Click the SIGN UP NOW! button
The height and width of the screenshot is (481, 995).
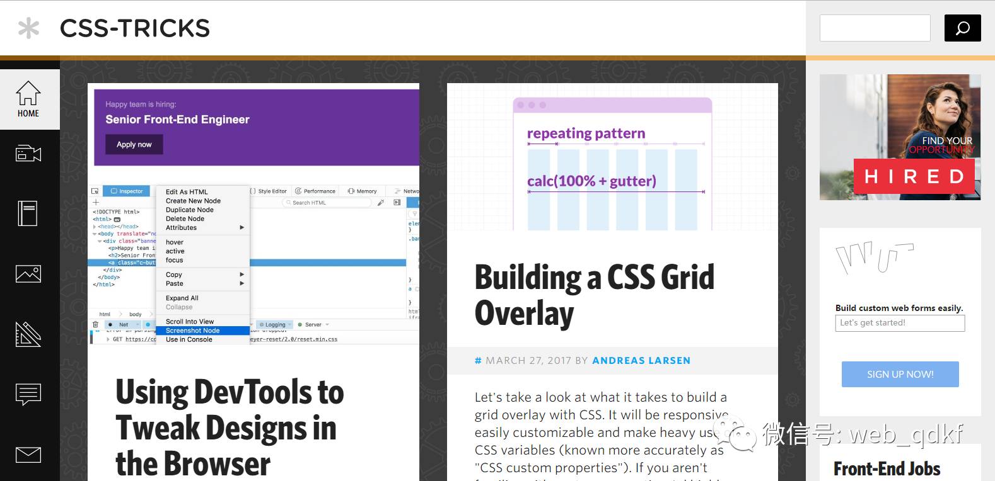coord(900,374)
